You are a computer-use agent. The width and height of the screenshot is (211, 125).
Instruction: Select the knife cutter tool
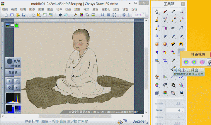[x=173, y=60]
